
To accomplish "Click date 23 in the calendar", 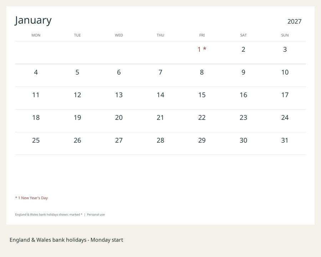I will coord(243,118).
